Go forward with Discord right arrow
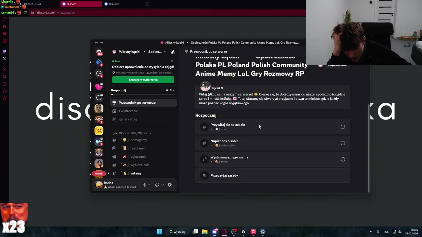This screenshot has height=237, width=422. pyautogui.click(x=102, y=42)
